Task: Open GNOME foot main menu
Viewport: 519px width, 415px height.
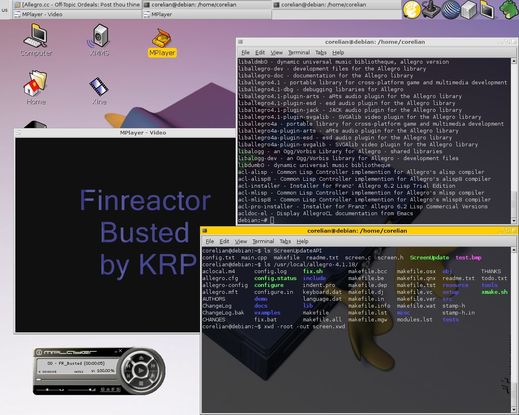Action: point(412,10)
